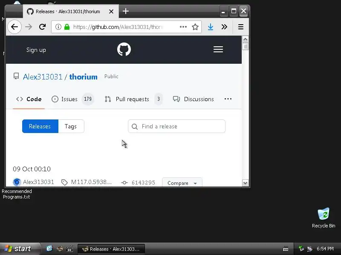Click the green padlock security icon
The height and width of the screenshot is (255, 341).
point(67,27)
